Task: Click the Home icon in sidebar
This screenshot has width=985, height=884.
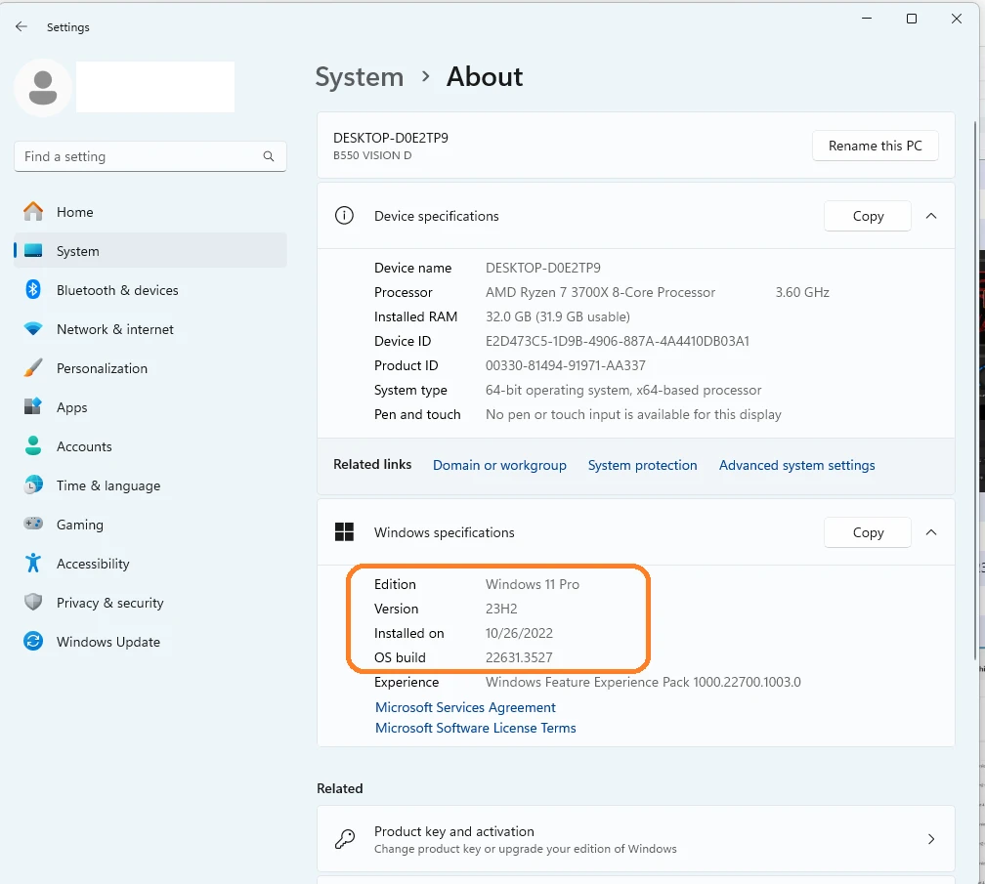Action: (x=33, y=212)
